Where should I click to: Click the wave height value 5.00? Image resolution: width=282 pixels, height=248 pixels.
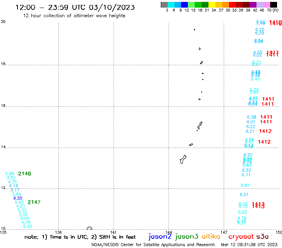(x=25, y=219)
